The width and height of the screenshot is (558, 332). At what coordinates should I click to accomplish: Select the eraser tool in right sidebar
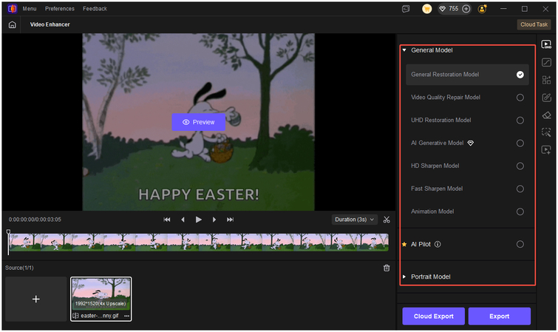pos(546,115)
